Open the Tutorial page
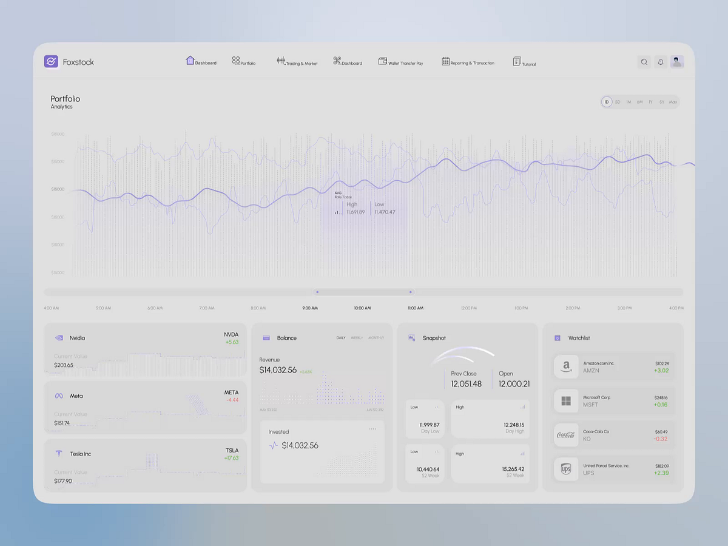 point(524,62)
